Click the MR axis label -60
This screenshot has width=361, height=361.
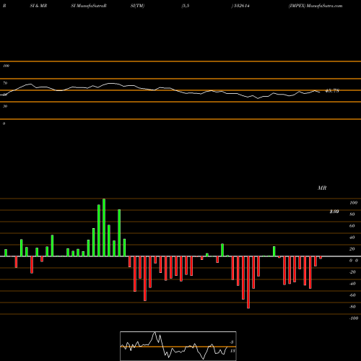coord(352,295)
